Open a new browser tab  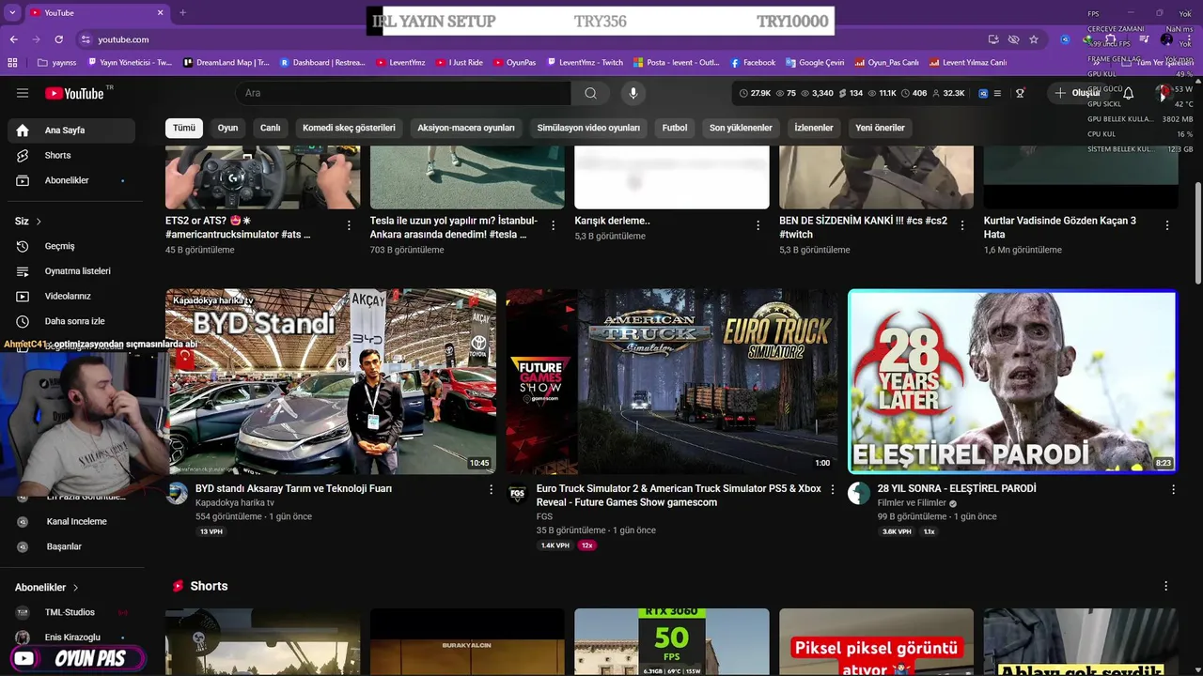pos(182,12)
